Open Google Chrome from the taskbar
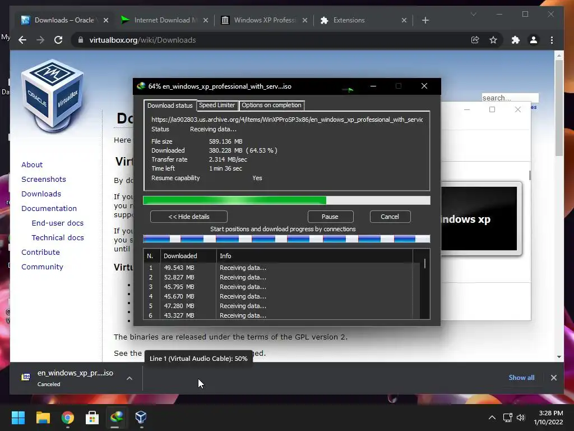Screen dimensions: 574x431 [68, 417]
